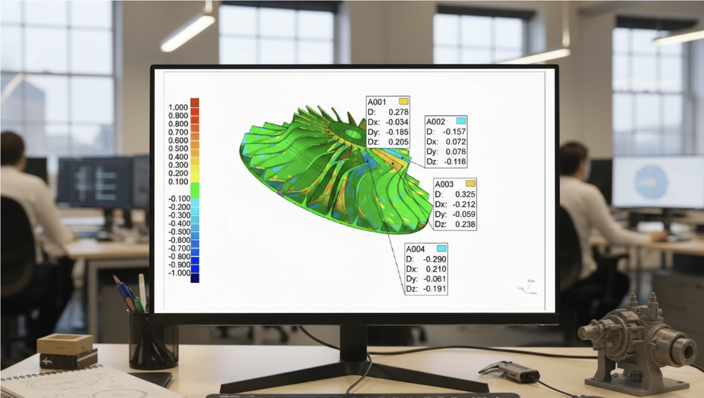
Task: Click the Dz value 0.205 in A001
Action: click(x=398, y=142)
